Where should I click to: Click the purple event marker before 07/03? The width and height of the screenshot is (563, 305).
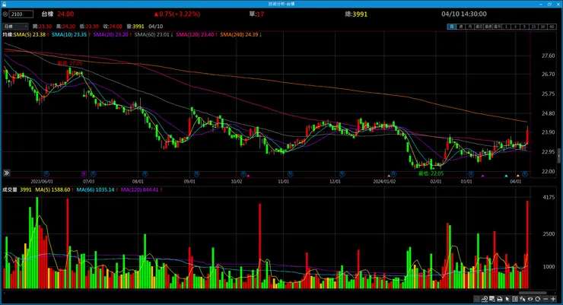coord(84,174)
